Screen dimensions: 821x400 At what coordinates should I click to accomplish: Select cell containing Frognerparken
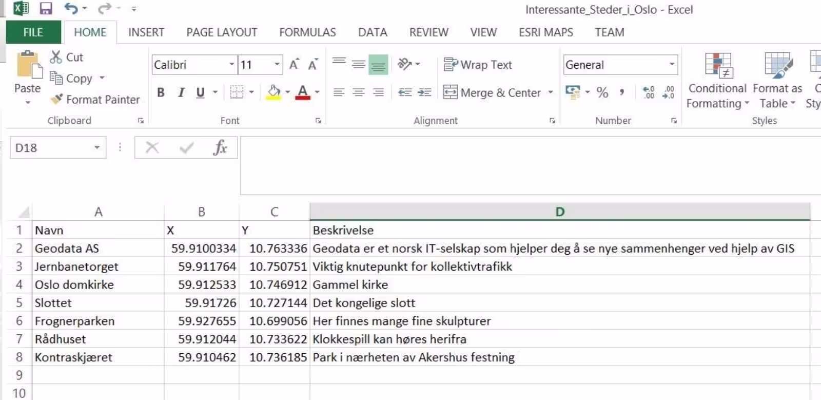98,321
